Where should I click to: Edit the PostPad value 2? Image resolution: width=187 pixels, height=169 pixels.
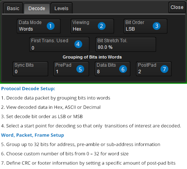[x=154, y=69]
